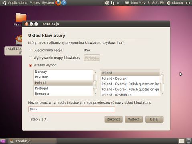Click variant list scroll down arrow

click(x=162, y=94)
